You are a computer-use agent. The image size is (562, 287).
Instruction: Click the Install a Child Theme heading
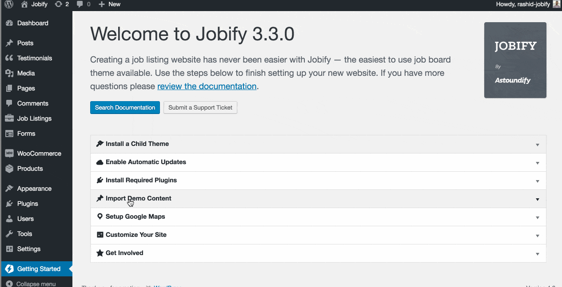point(137,144)
